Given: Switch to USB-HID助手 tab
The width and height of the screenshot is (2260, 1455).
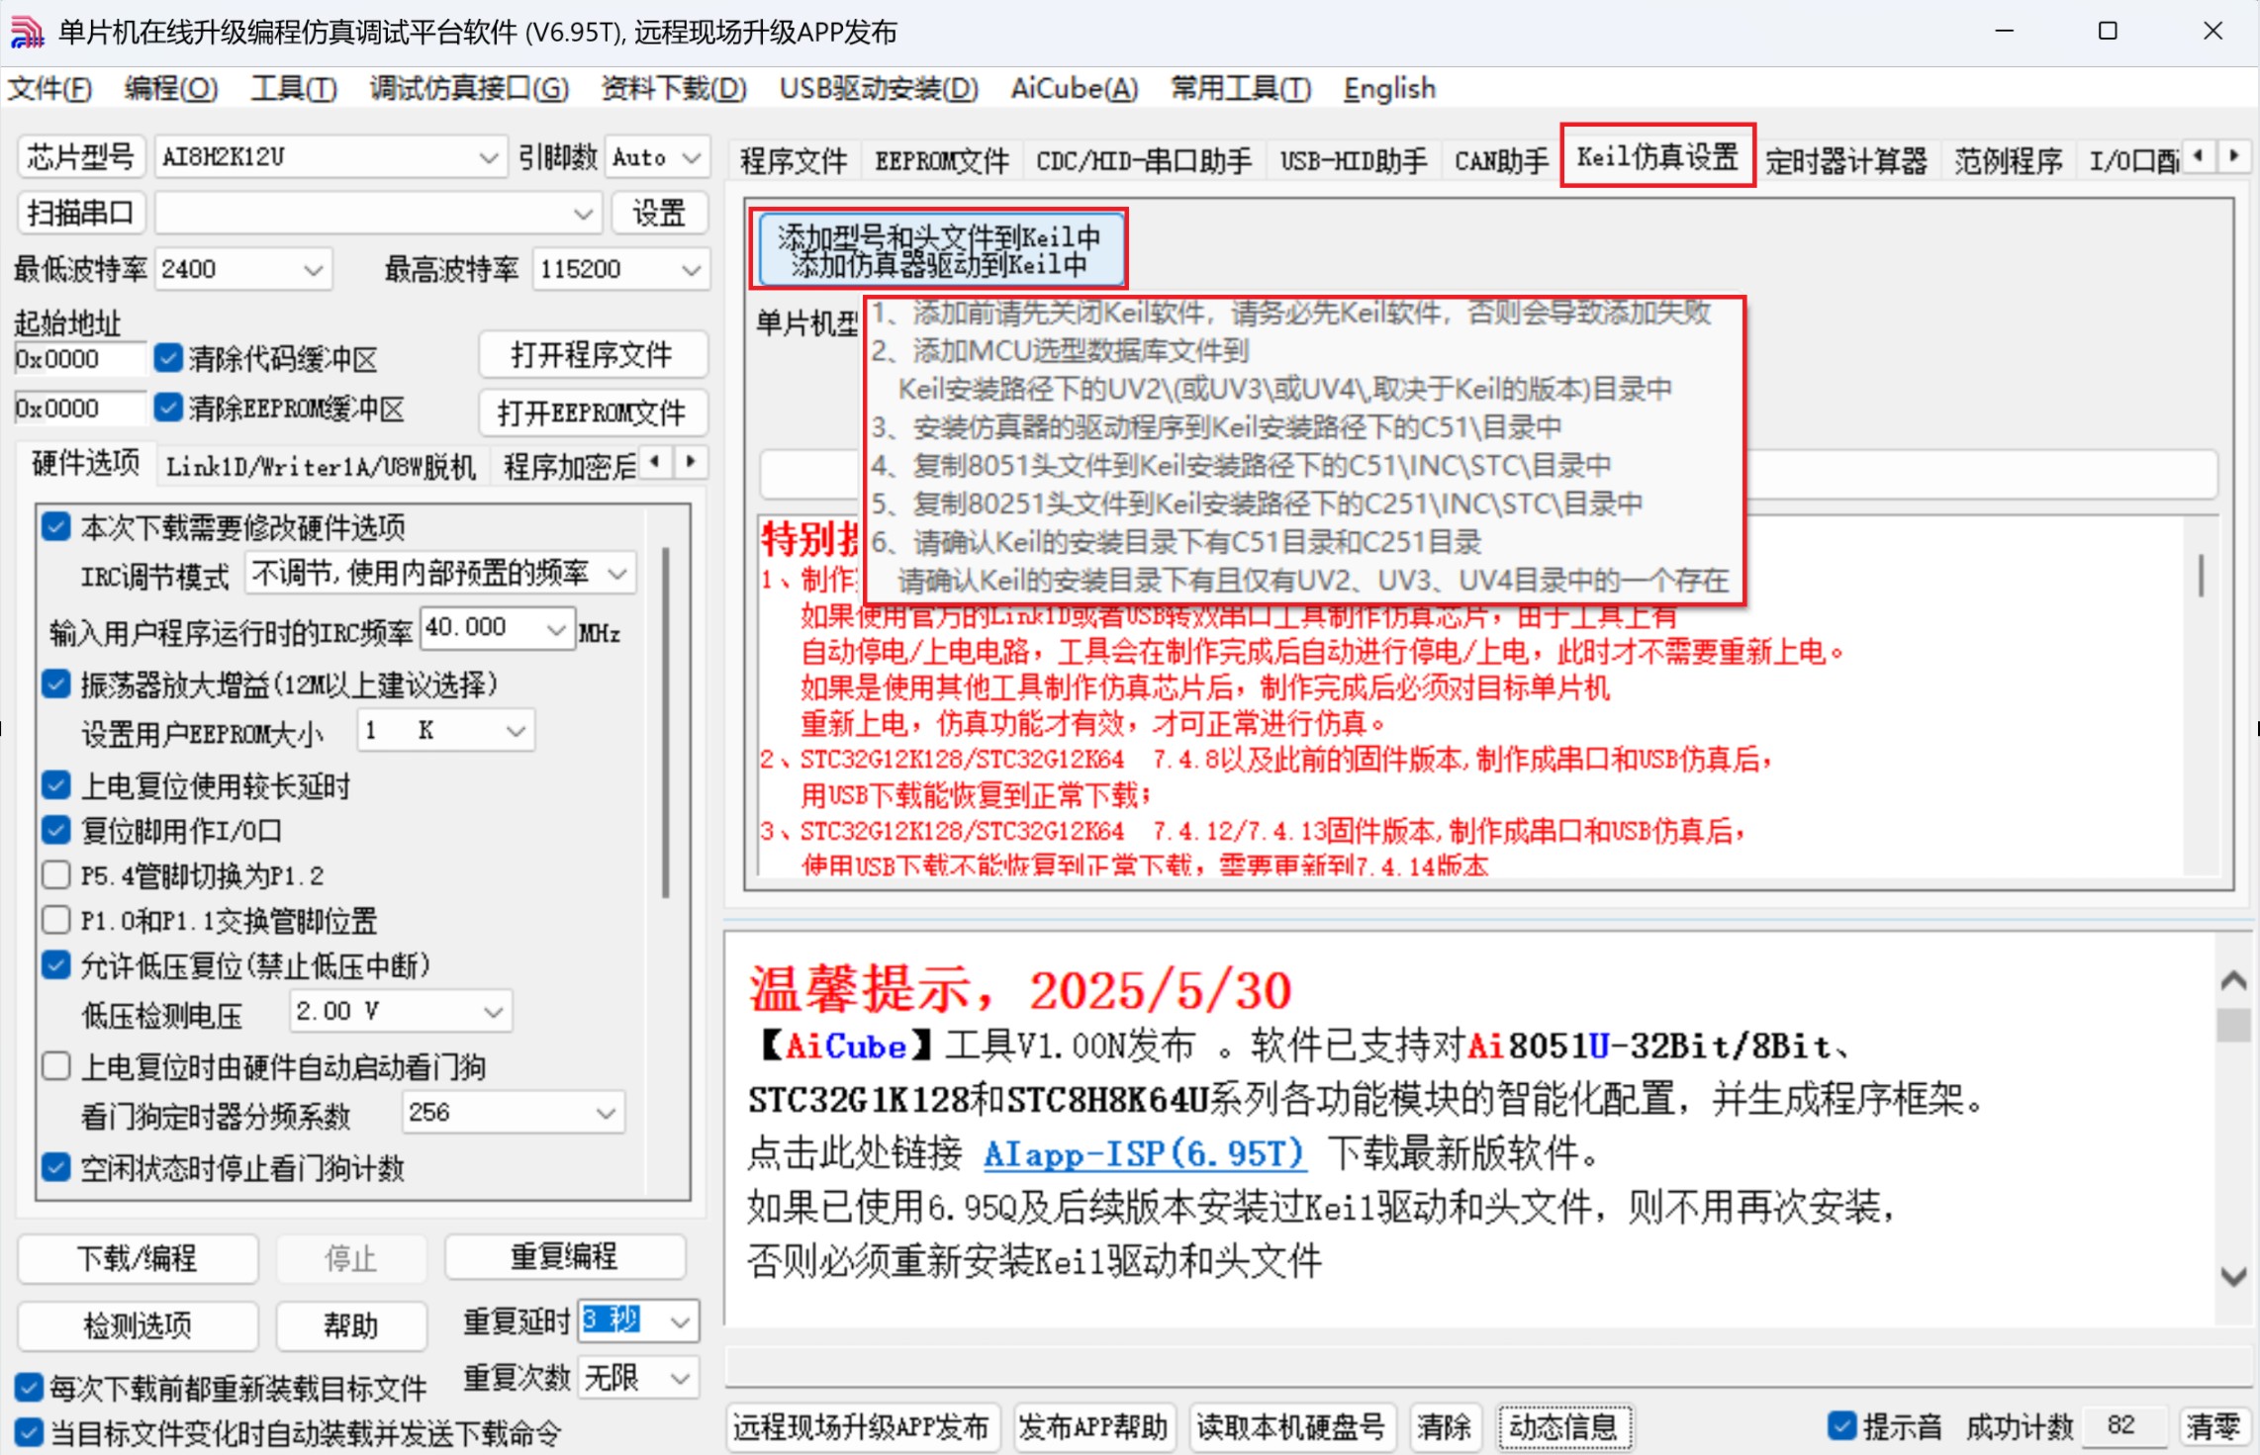Looking at the screenshot, I should click(x=1354, y=160).
